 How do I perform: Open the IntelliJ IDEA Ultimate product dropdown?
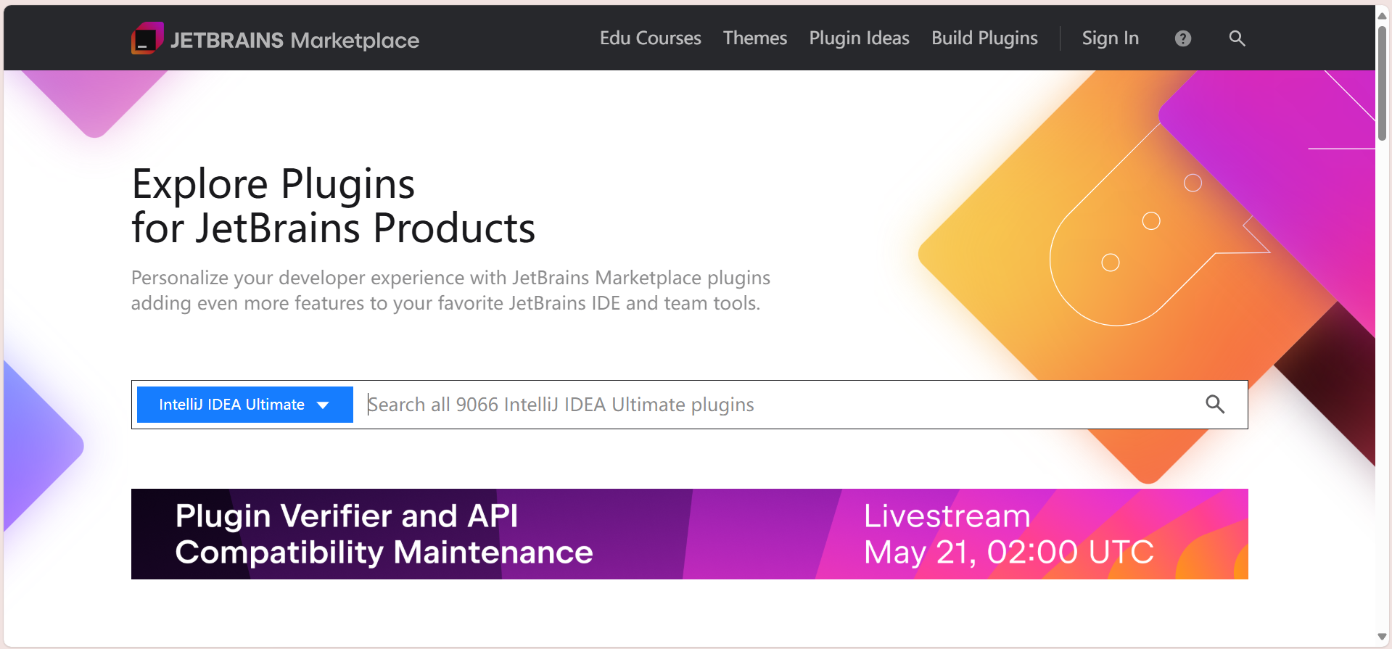[245, 405]
